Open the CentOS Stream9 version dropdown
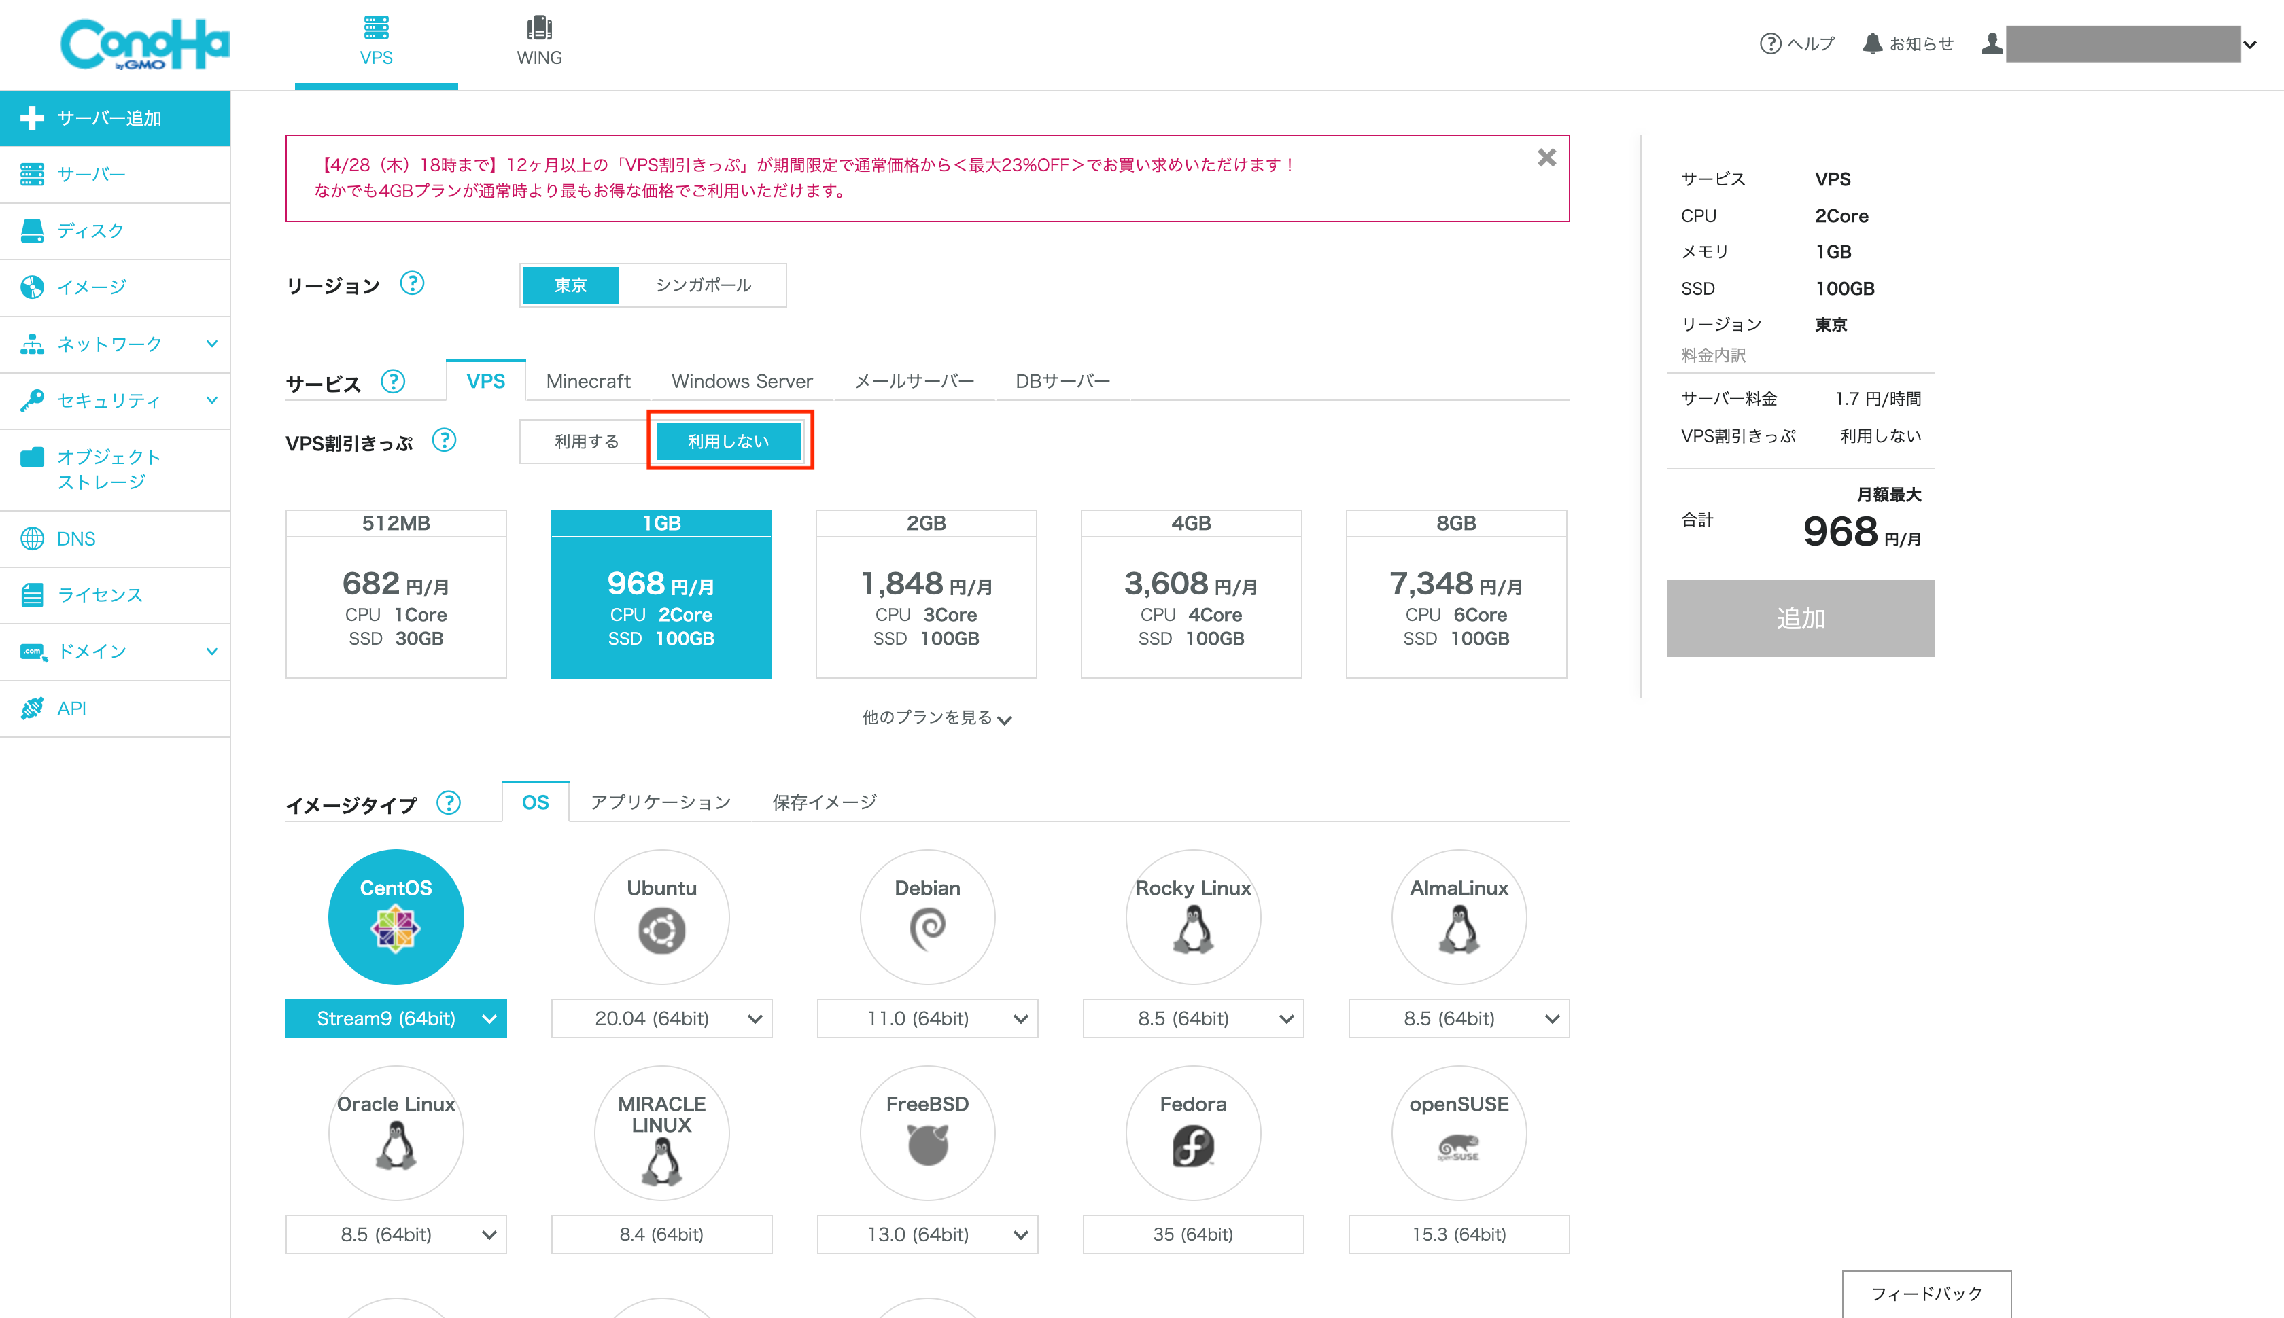Viewport: 2284px width, 1318px height. pyautogui.click(x=396, y=1018)
